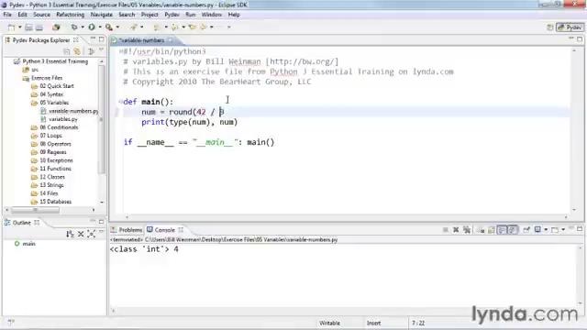Click Remove Launch X icon in Console

point(456,230)
